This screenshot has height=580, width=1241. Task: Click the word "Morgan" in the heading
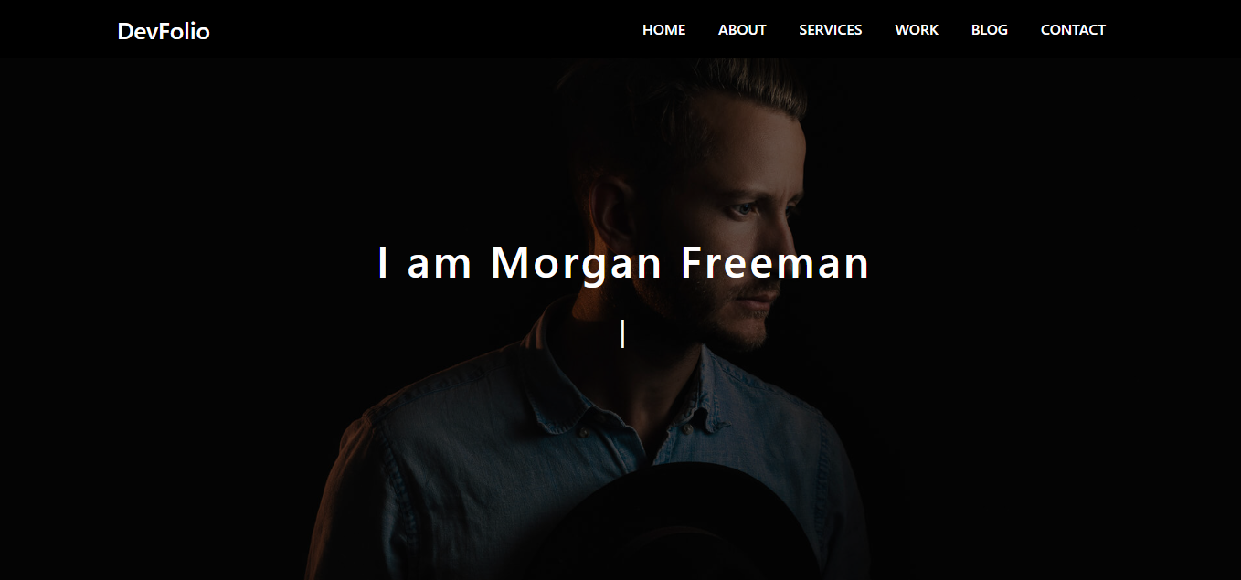pos(576,264)
